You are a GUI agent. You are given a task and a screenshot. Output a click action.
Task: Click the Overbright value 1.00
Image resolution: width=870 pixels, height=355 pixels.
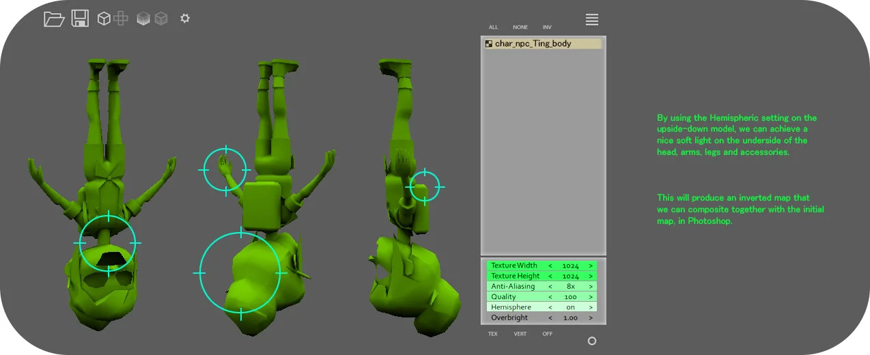[571, 318]
